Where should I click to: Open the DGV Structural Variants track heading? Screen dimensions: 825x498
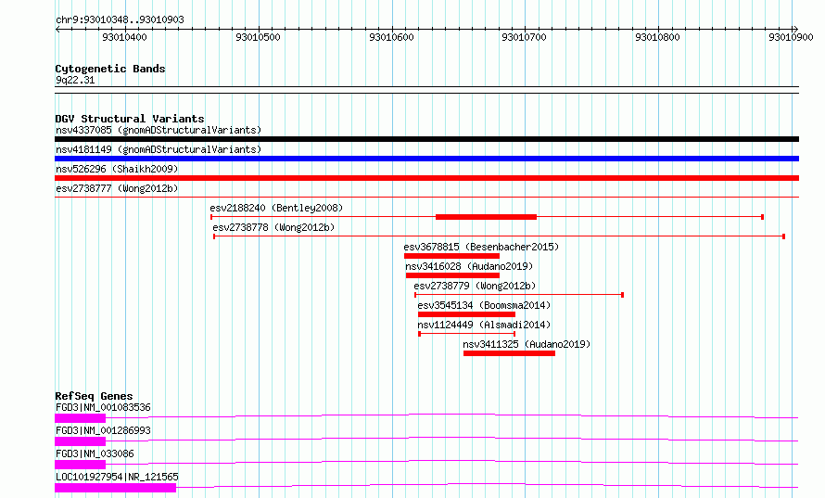[130, 119]
